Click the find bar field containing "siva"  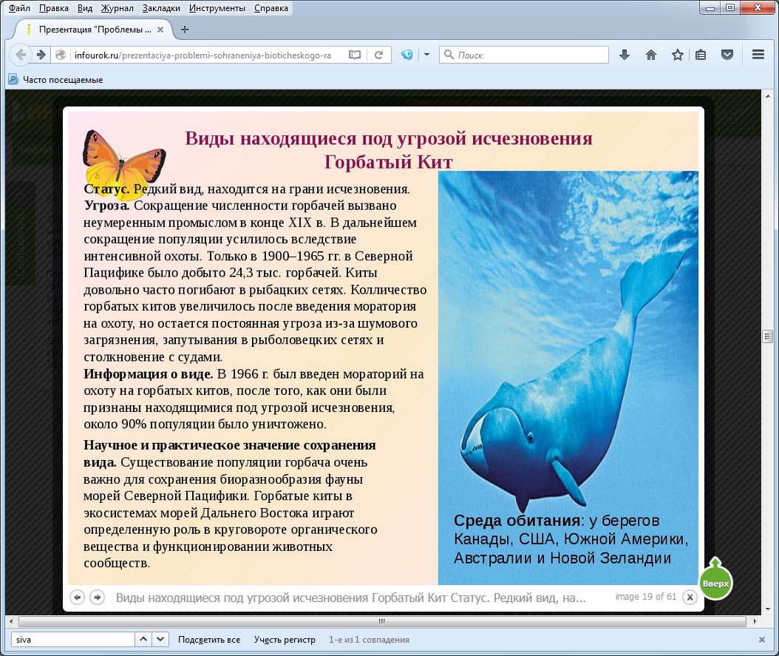(x=72, y=640)
